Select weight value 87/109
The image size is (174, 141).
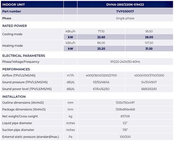point(125,116)
